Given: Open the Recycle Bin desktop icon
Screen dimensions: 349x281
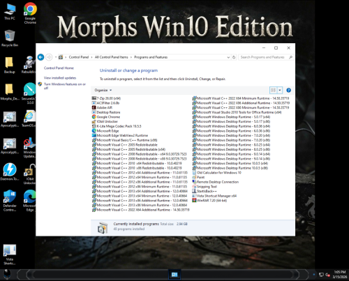Looking at the screenshot, I should pyautogui.click(x=10, y=38).
